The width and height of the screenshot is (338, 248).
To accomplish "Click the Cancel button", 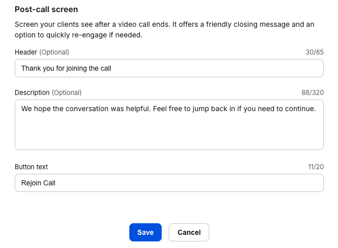I will [x=188, y=232].
